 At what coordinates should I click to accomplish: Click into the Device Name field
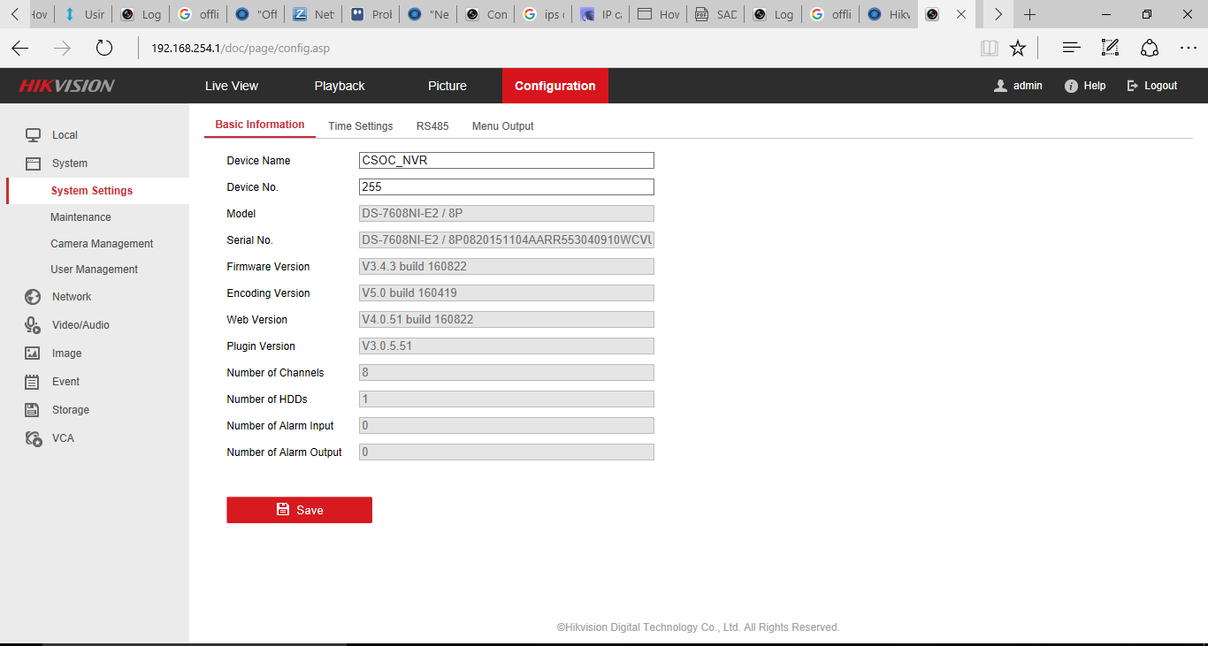pyautogui.click(x=506, y=161)
